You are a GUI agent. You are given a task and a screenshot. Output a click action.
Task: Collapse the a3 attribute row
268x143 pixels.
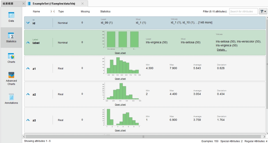pyautogui.click(x=28, y=120)
